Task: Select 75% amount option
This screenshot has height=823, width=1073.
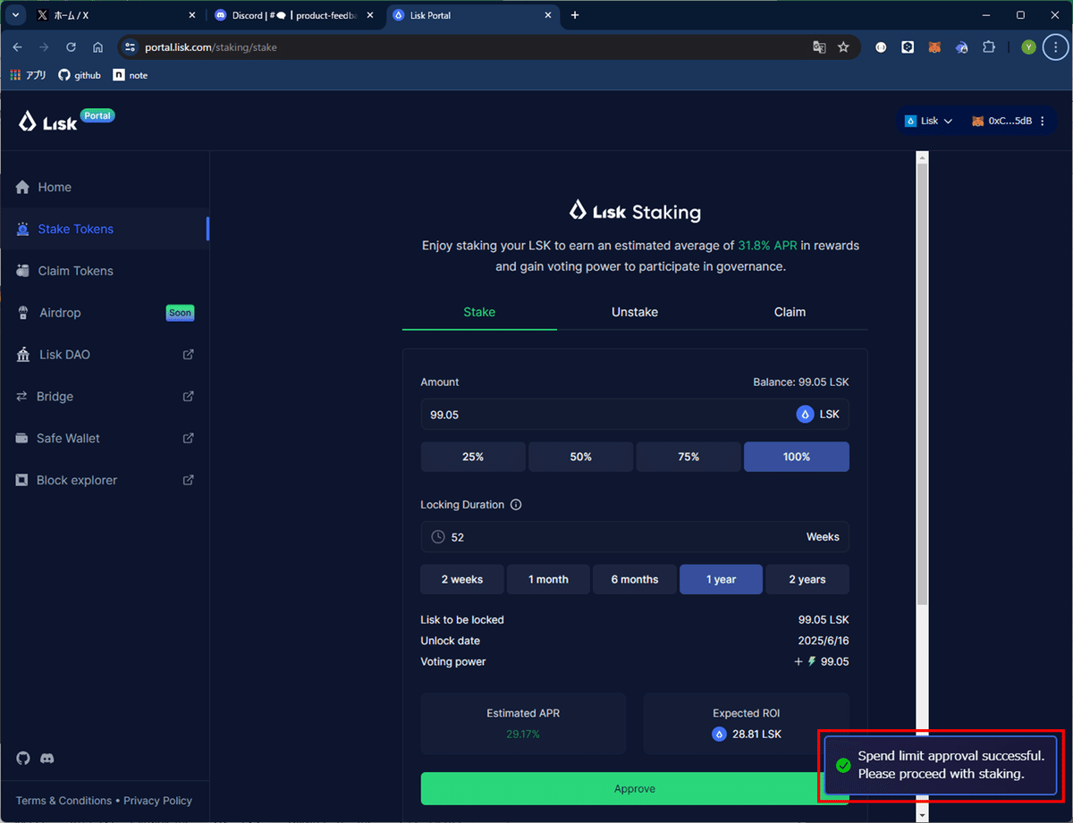Action: coord(689,457)
